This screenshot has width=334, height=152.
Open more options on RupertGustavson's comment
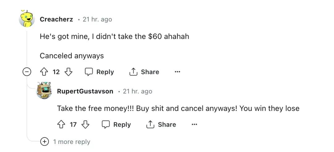click(194, 125)
